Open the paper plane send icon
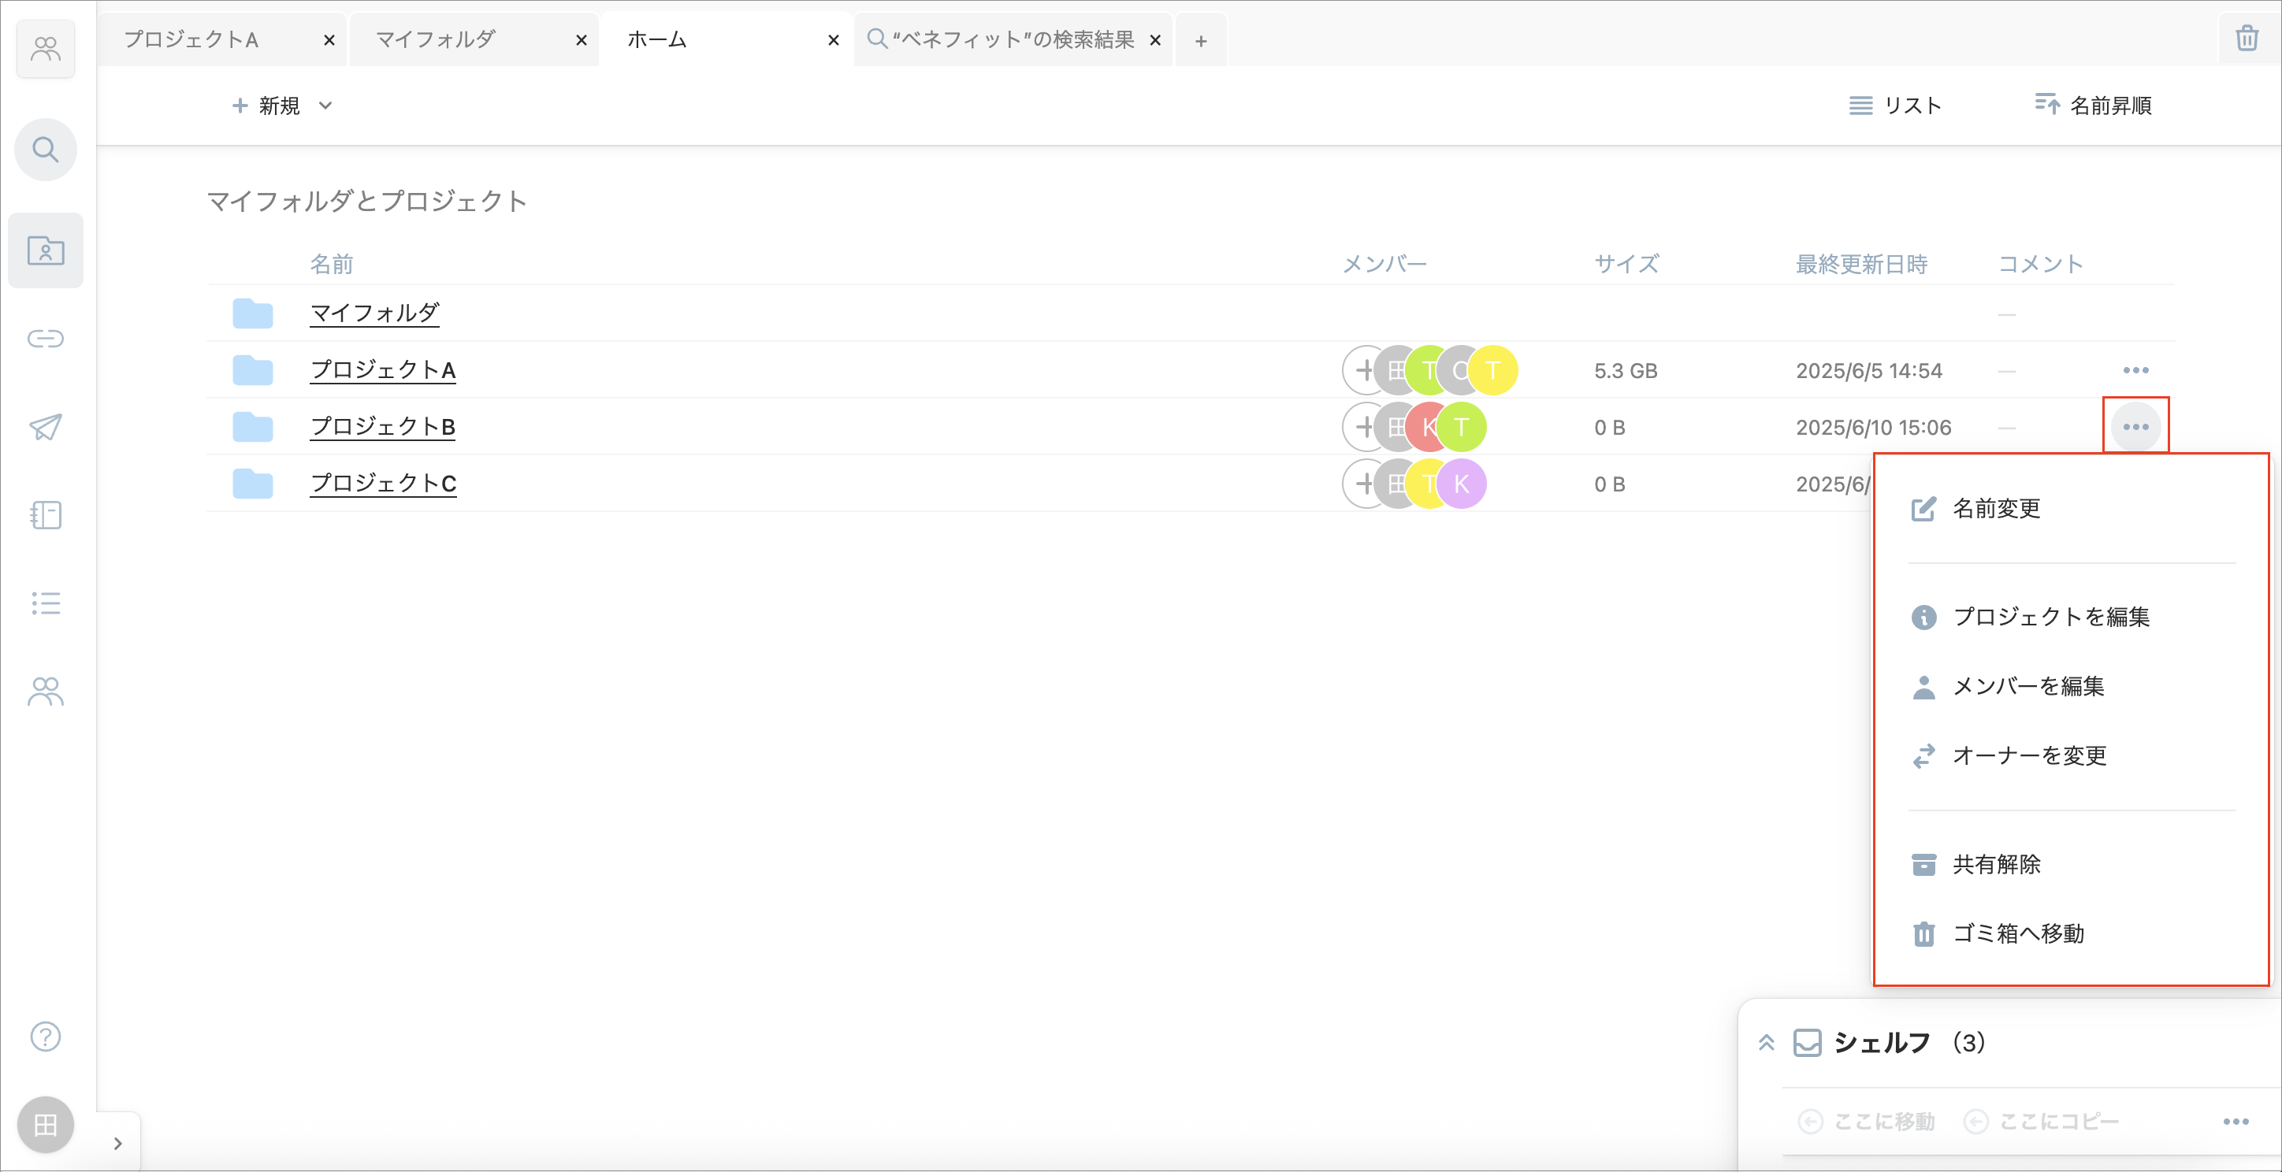Image resolution: width=2282 pixels, height=1172 pixels. [45, 427]
